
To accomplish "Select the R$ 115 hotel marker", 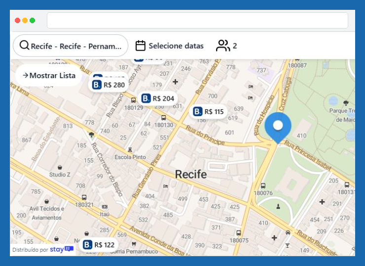I will coord(208,112).
